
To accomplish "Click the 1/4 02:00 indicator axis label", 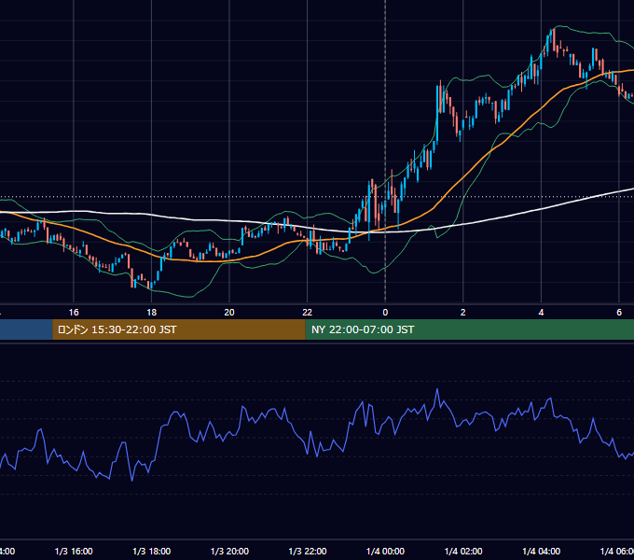I will click(x=463, y=551).
